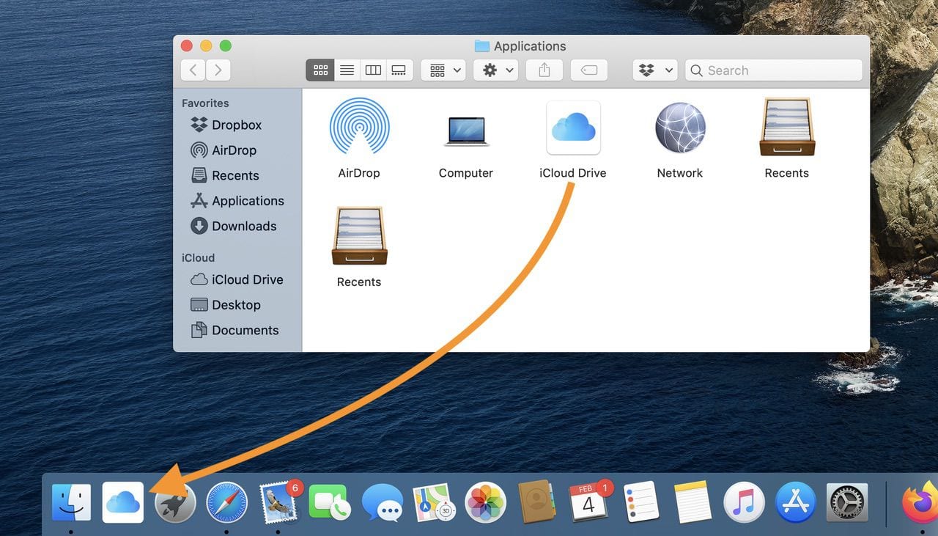The image size is (938, 536).
Task: Click the Forward navigation button
Action: pos(218,70)
